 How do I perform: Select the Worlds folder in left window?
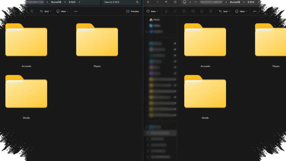[x=26, y=97]
